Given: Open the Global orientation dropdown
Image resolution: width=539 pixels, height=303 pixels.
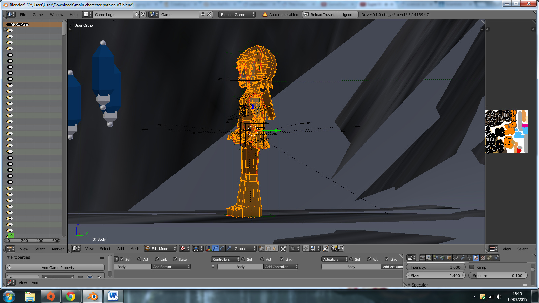Looking at the screenshot, I should click(x=245, y=248).
